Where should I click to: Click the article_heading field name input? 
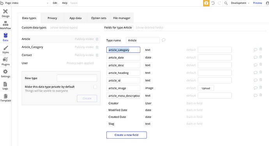pyautogui.click(x=123, y=73)
